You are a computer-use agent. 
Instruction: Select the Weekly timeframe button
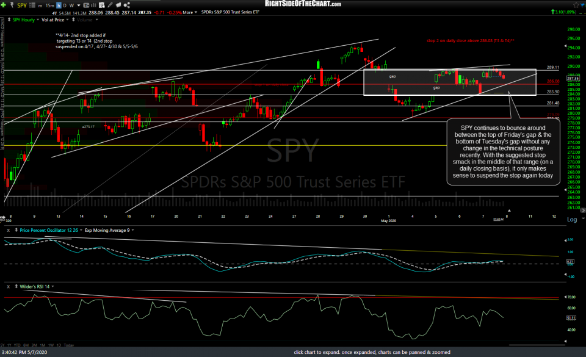(72, 5)
